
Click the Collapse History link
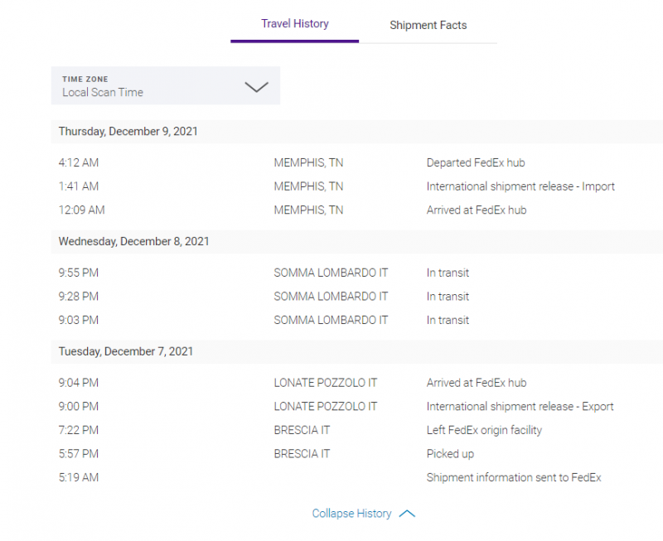coord(352,513)
